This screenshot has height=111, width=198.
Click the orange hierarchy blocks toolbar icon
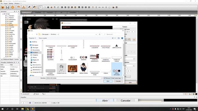(24, 7)
